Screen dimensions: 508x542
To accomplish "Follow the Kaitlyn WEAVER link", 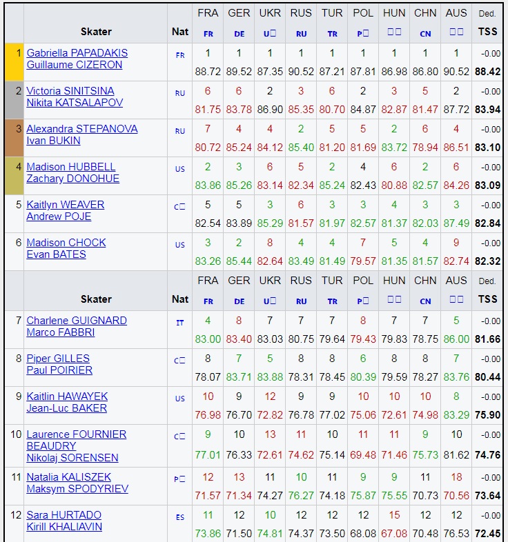I will tap(65, 205).
